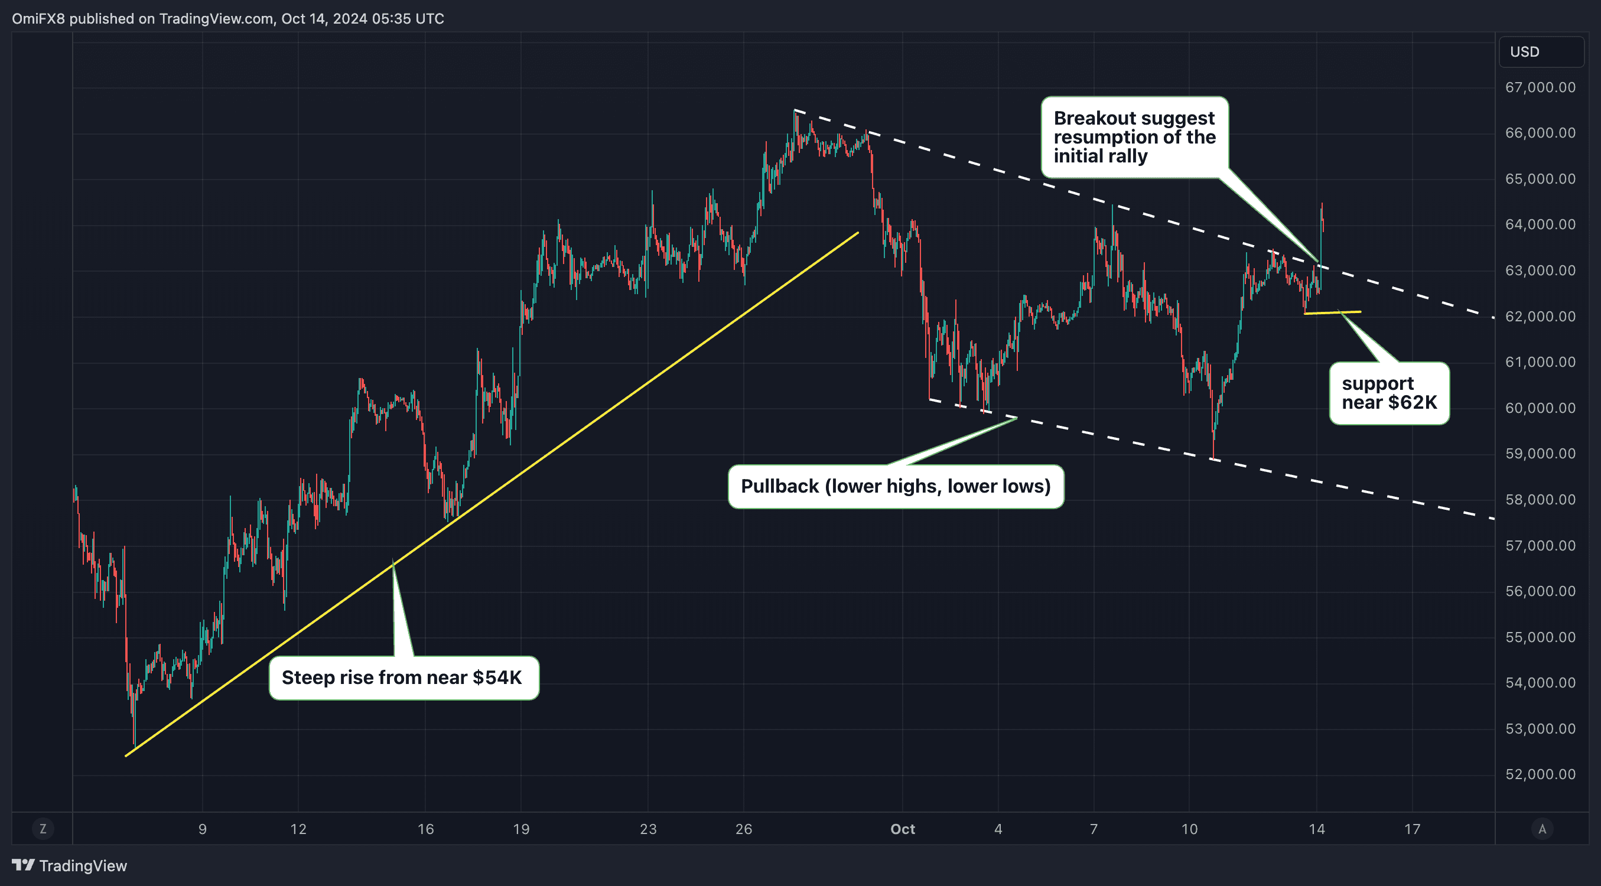The width and height of the screenshot is (1601, 886).
Task: Click the 52,000.00 price label
Action: tap(1541, 774)
